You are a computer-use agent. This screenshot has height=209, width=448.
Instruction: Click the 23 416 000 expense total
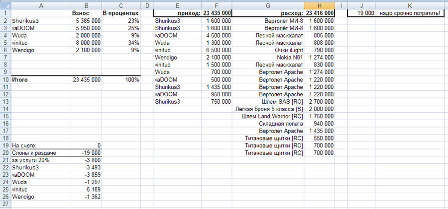(320, 13)
